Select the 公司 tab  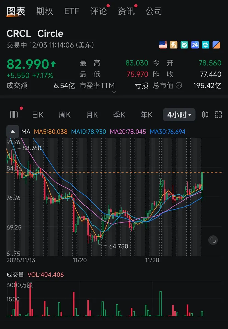(154, 11)
